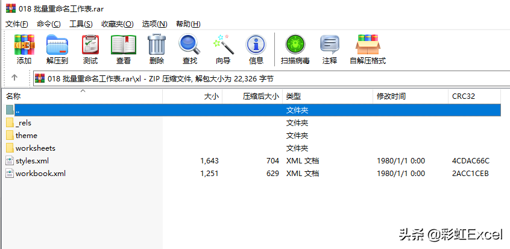Click the 测试 (Test) clipboard icon
Image resolution: width=510 pixels, height=249 pixels.
pos(90,45)
